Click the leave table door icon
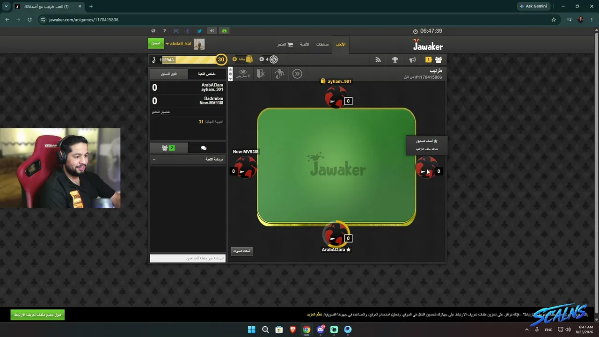The width and height of the screenshot is (599, 337). pyautogui.click(x=261, y=73)
